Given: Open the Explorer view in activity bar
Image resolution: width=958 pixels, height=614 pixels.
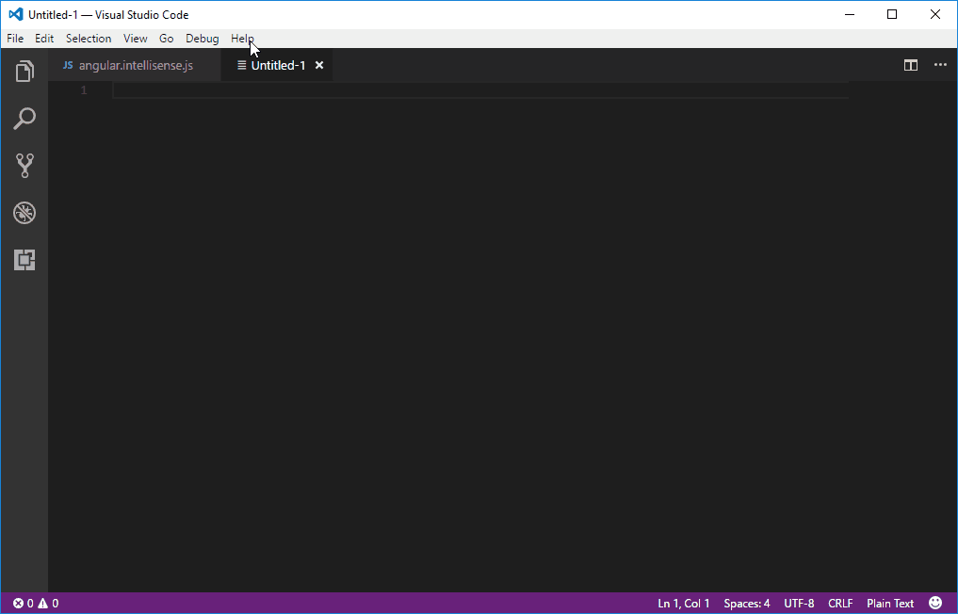Looking at the screenshot, I should (x=24, y=72).
